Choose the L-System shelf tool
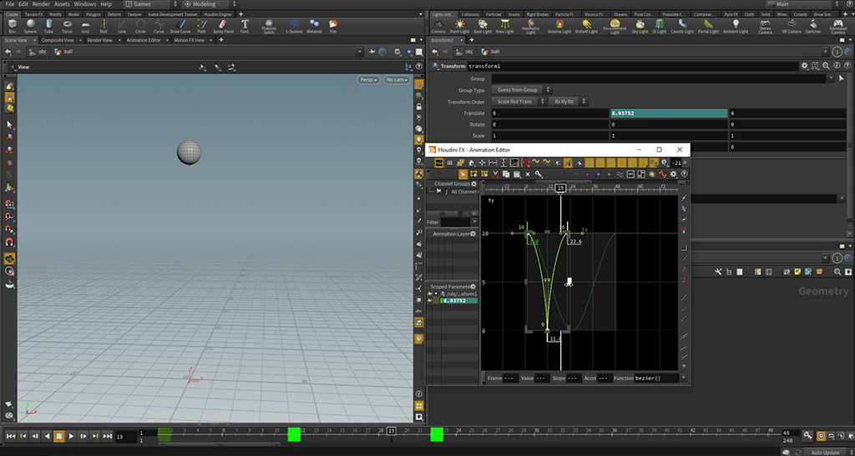Viewport: 855px width, 456px height. [x=294, y=26]
